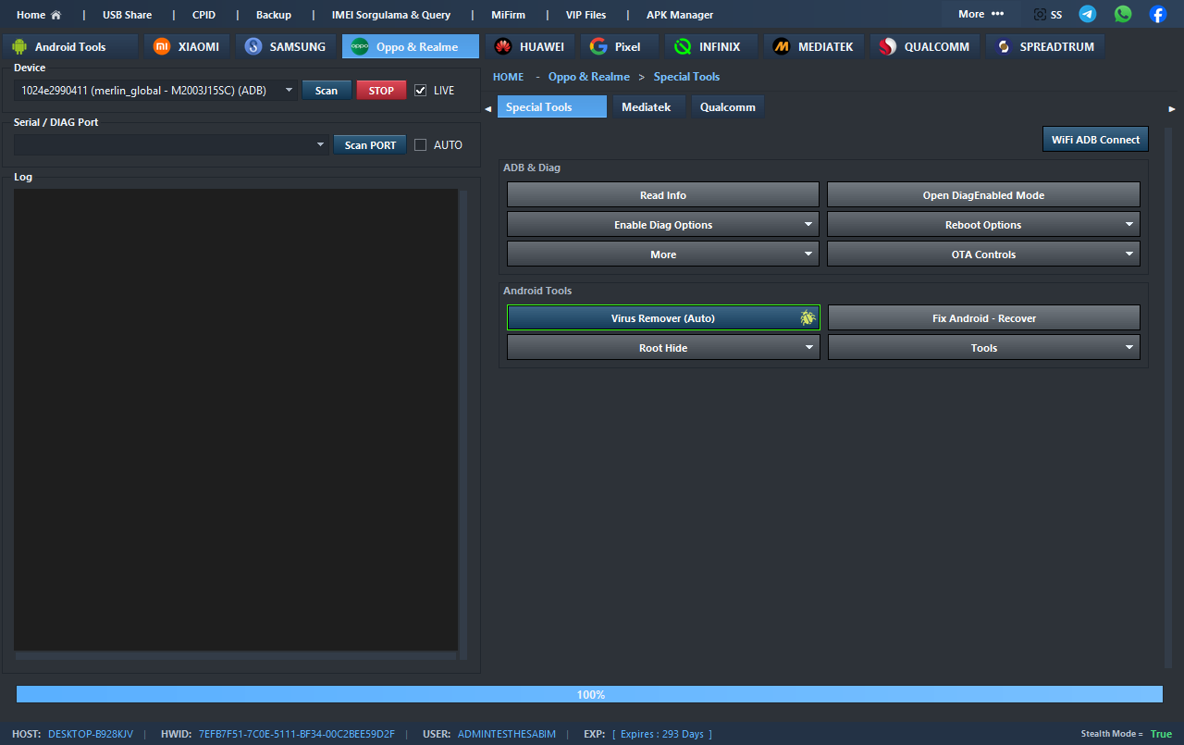
Task: Open the WhatsApp contact icon
Action: 1122,14
